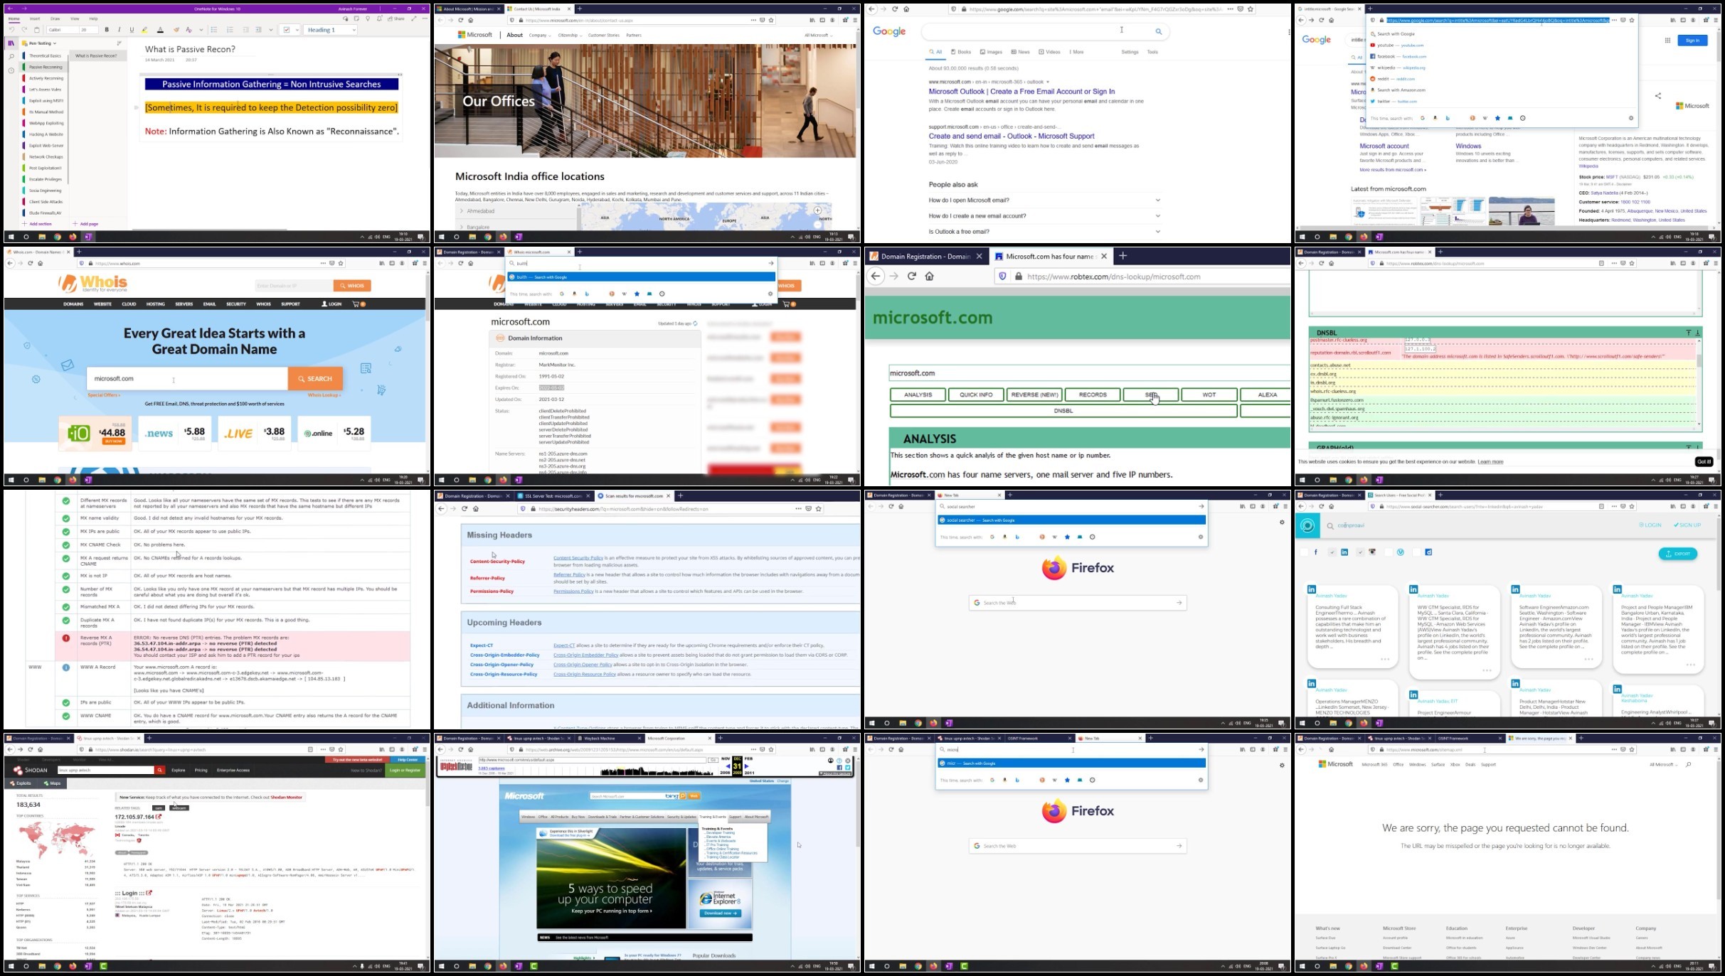Open the notebooks navigation icon in OneNote
The image size is (1725, 976).
11,43
